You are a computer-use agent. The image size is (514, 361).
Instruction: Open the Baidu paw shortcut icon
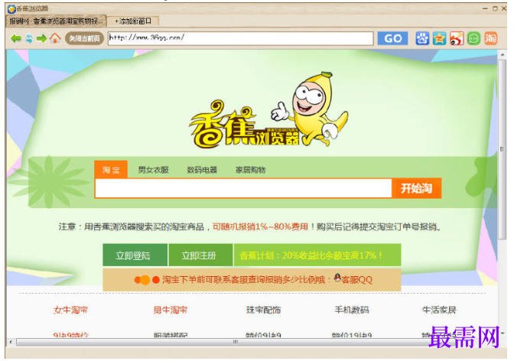[422, 38]
